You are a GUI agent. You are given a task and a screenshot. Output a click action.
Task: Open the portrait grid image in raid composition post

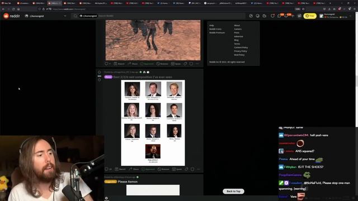[153, 123]
